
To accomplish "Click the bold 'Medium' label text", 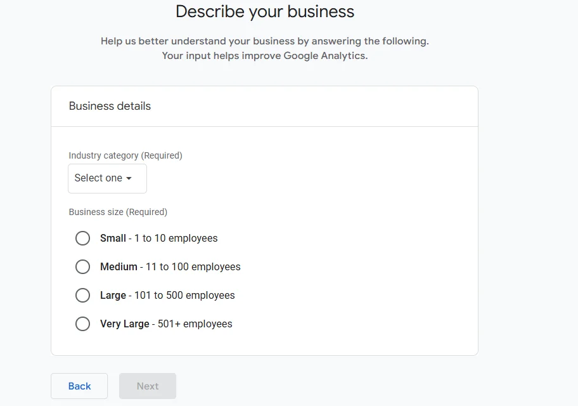I will [119, 267].
